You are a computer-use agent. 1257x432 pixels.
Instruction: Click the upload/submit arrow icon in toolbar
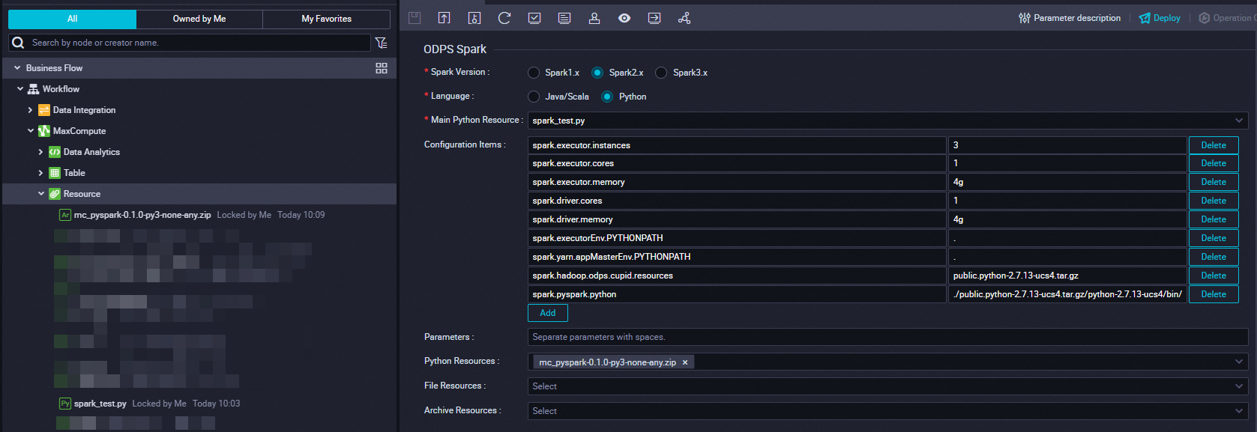444,18
